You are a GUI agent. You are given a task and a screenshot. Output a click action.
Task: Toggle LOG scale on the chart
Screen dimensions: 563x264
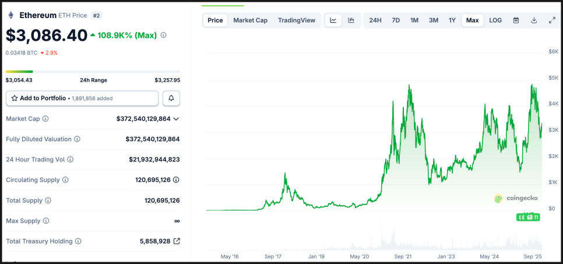pos(495,20)
